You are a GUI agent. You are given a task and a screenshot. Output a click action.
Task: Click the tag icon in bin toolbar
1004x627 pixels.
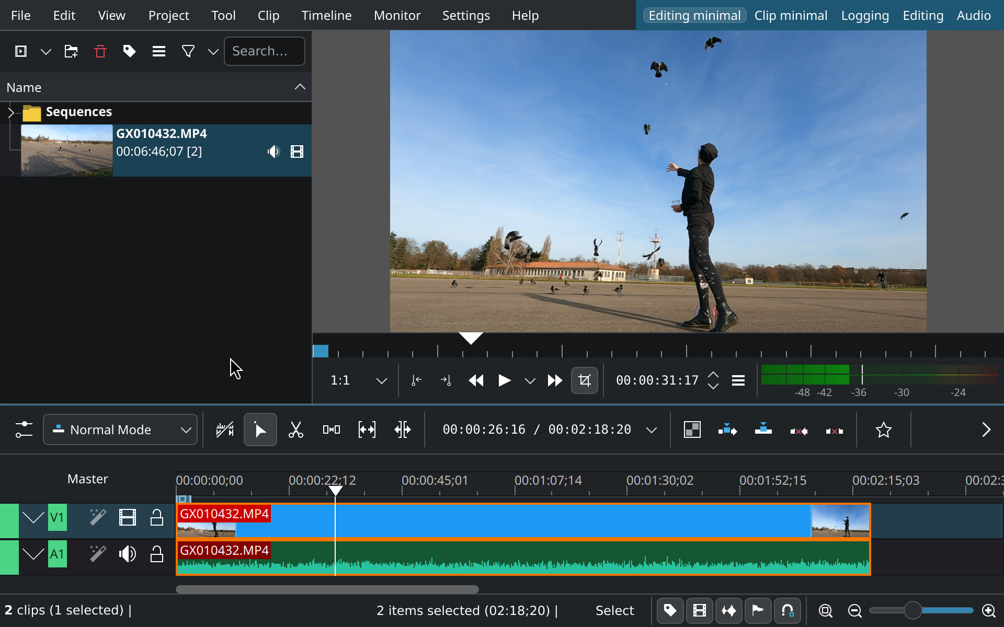pos(129,51)
